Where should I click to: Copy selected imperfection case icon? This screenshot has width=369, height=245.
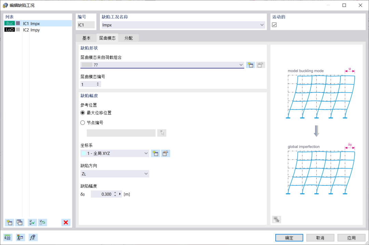click(19, 222)
